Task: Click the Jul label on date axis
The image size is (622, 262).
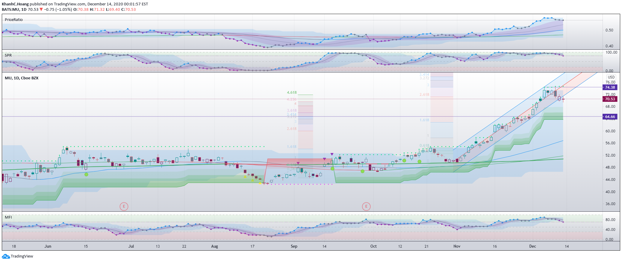Action: [131, 246]
